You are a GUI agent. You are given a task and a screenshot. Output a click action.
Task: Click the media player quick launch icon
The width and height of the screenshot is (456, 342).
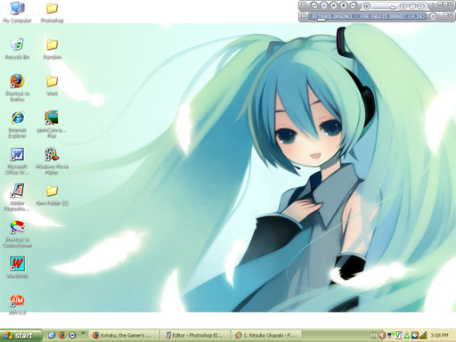[72, 335]
